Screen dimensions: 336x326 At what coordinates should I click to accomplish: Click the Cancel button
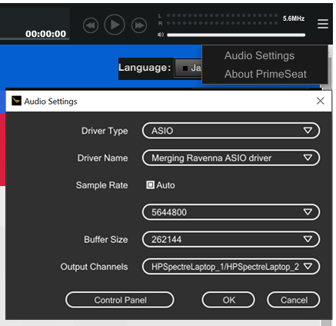(x=294, y=300)
